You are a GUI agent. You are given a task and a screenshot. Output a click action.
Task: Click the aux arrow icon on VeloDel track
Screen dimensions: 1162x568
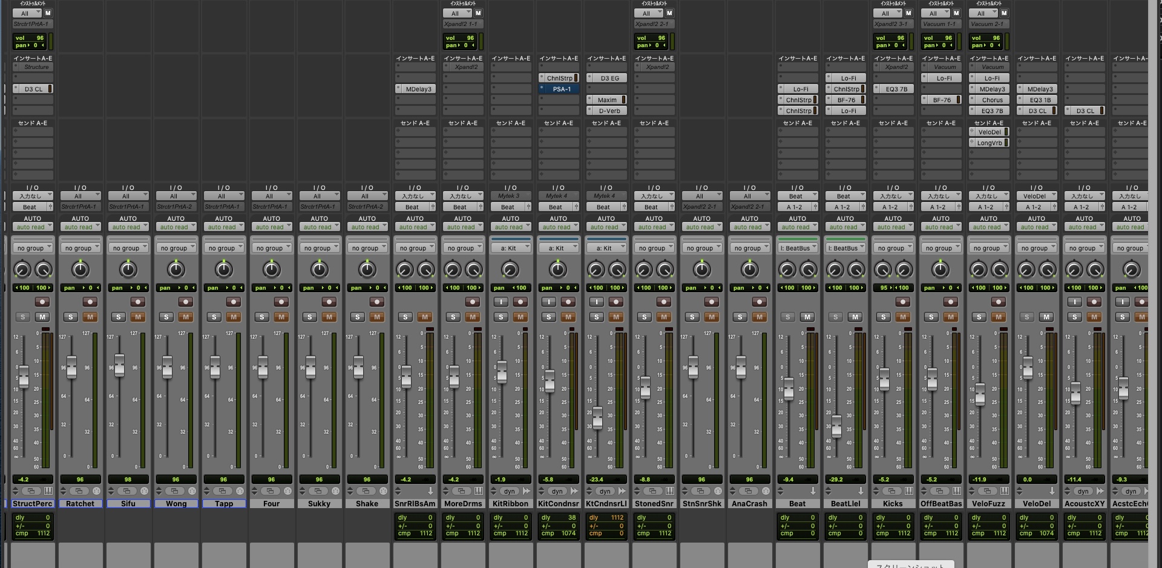coord(1052,491)
